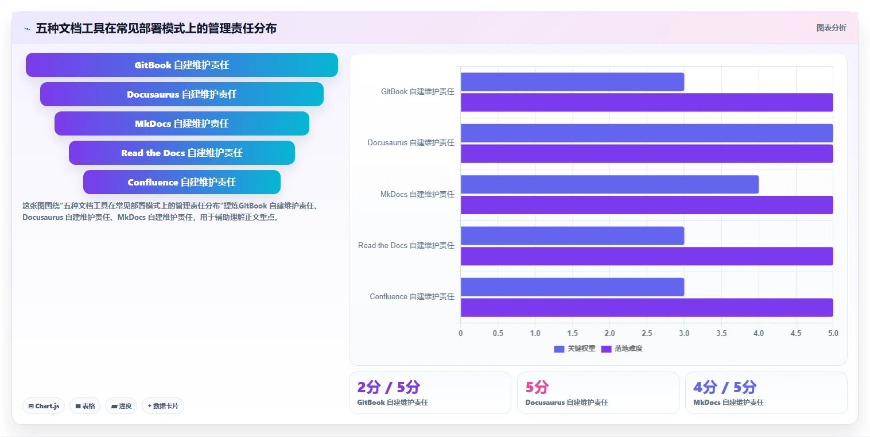Click the 数据卡片 tag chip

[163, 406]
